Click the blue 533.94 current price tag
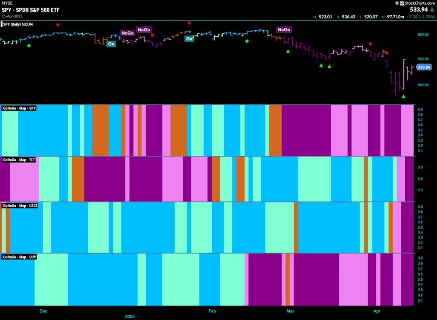Viewport: 437px width, 320px height. 424,67
